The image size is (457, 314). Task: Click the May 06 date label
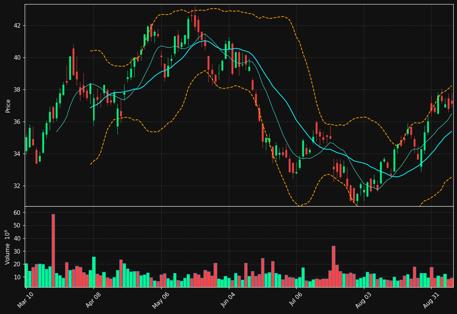point(161,299)
